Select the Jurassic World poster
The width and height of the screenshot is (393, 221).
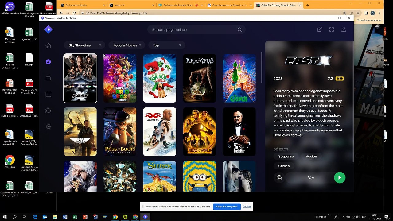coord(200,132)
